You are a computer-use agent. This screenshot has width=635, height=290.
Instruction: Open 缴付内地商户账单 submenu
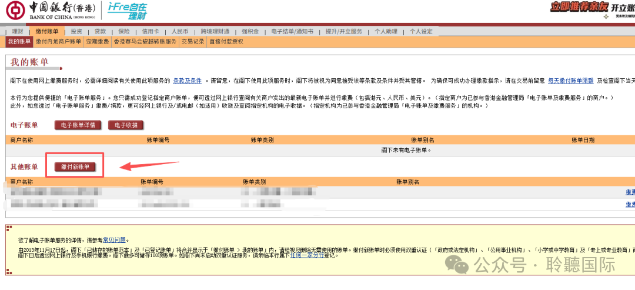[x=58, y=42]
